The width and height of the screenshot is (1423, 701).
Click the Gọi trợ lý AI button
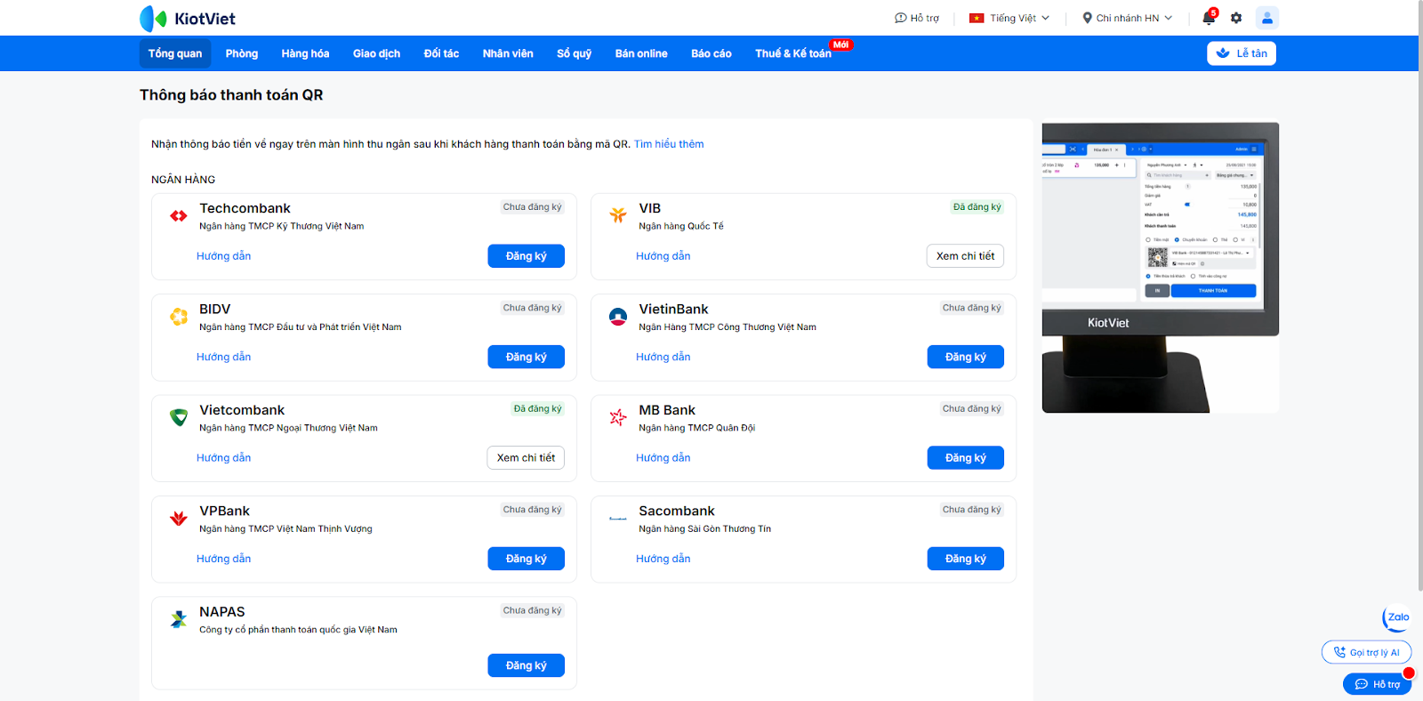pos(1366,652)
